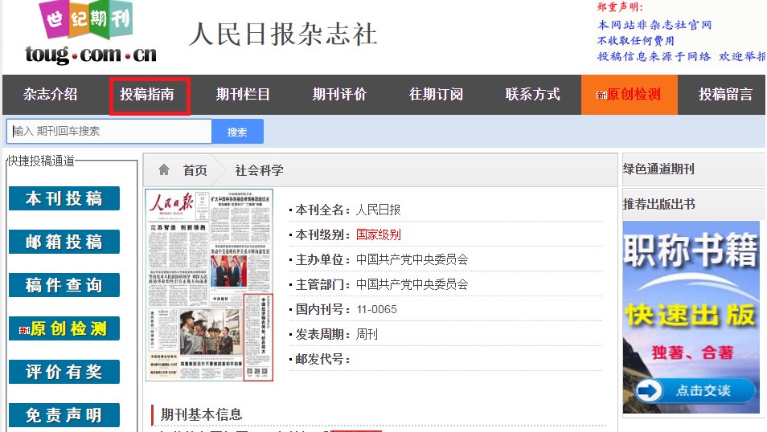The height and width of the screenshot is (432, 767).
Task: Click the 11-0065 issue number text
Action: (x=376, y=309)
